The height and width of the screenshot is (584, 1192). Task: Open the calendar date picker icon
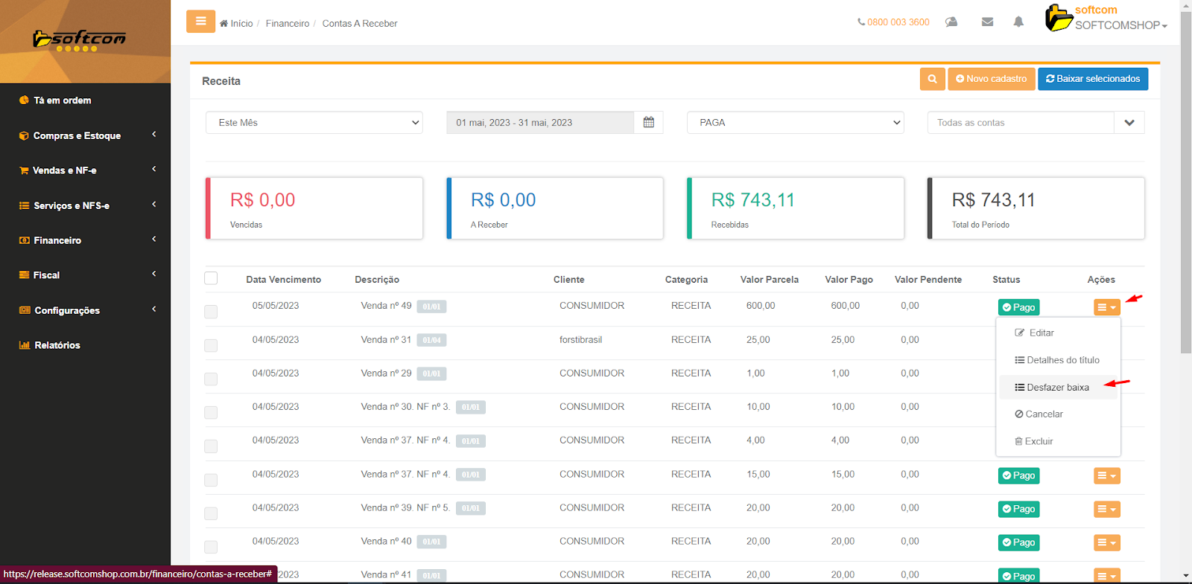[x=648, y=123]
